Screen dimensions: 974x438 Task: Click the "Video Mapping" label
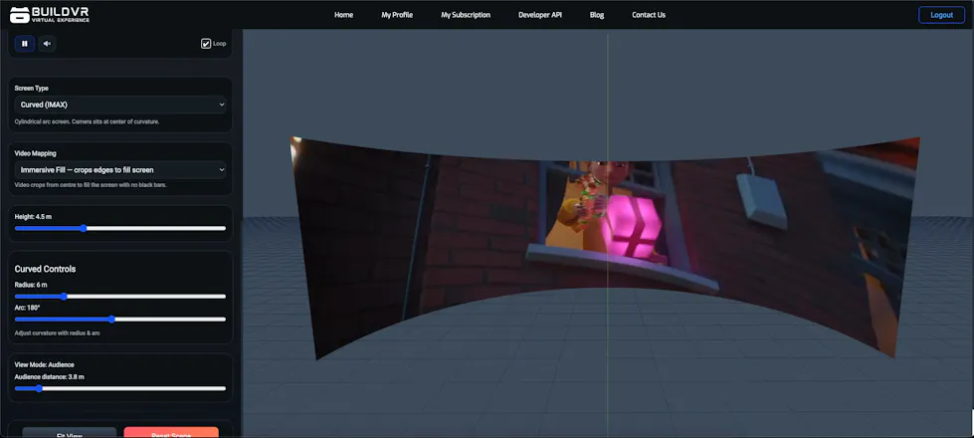coord(34,153)
